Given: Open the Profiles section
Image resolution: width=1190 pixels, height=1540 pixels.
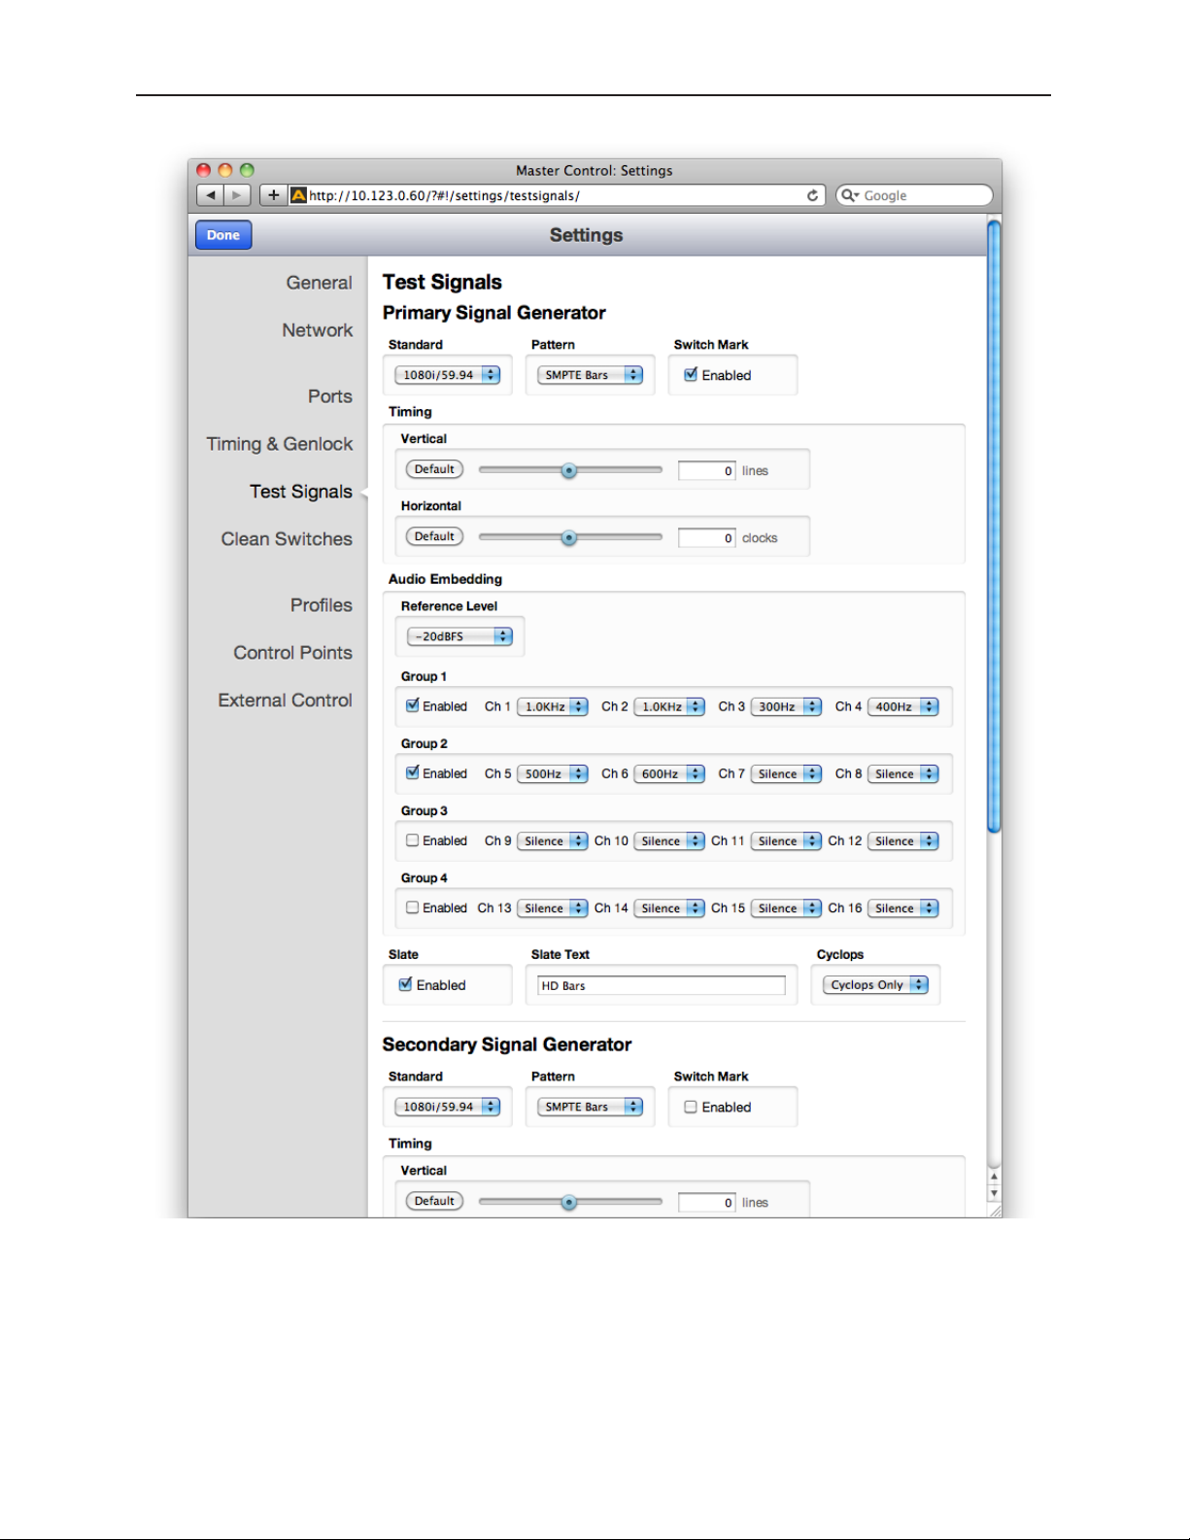Looking at the screenshot, I should 322,605.
